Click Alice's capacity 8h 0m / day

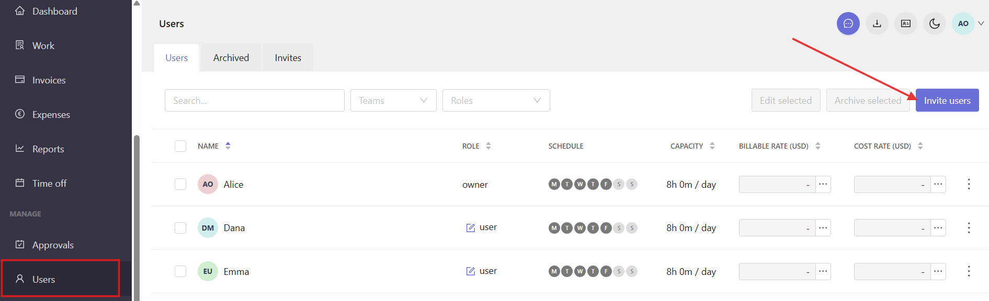691,185
